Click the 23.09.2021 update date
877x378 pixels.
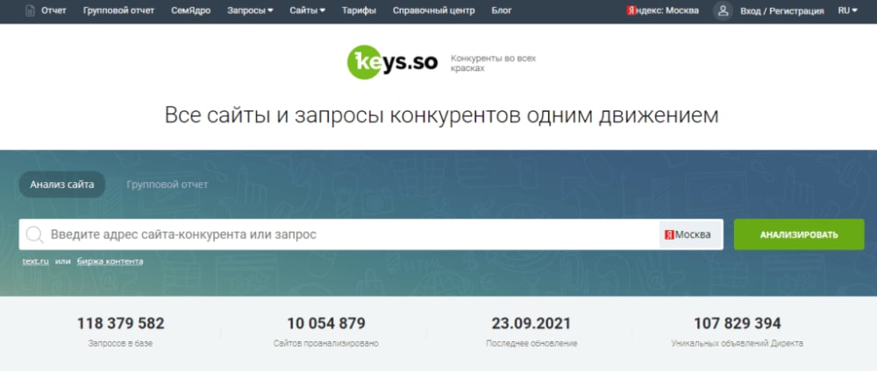(531, 323)
